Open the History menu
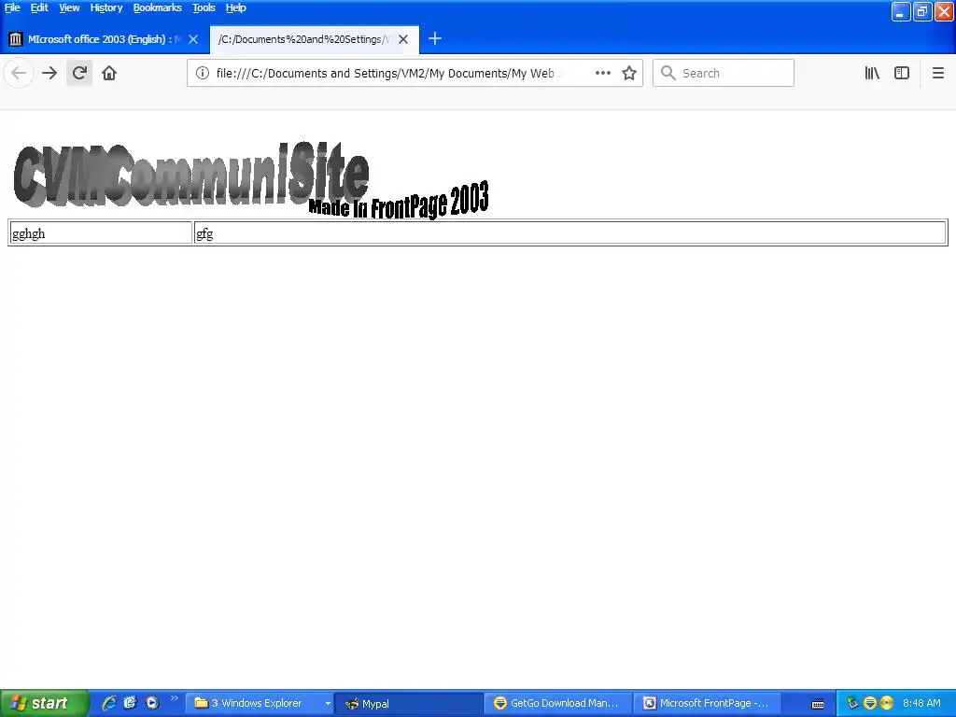Screen dimensions: 956x717 (106, 7)
